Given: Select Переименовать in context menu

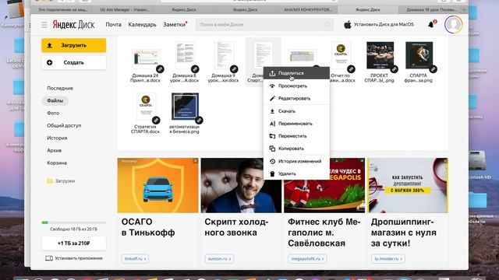Looking at the screenshot, I should click(296, 124).
